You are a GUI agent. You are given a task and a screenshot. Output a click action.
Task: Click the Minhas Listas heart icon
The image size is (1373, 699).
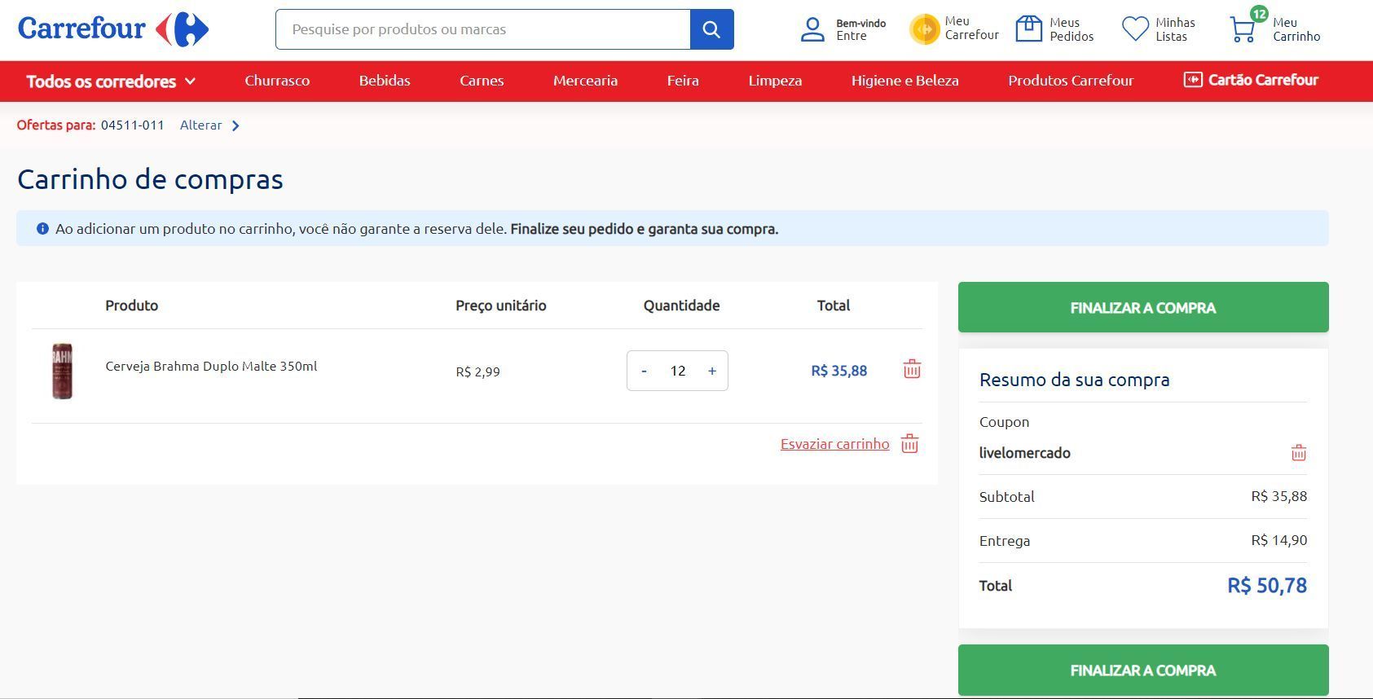tap(1135, 29)
